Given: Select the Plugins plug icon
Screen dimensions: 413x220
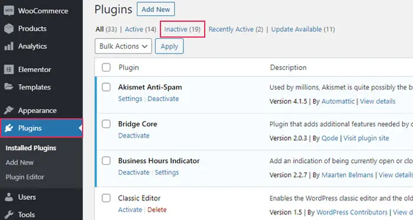Looking at the screenshot, I should (9, 128).
